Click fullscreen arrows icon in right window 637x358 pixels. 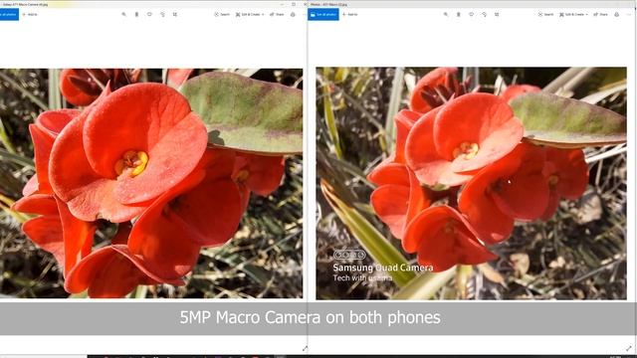point(629,348)
